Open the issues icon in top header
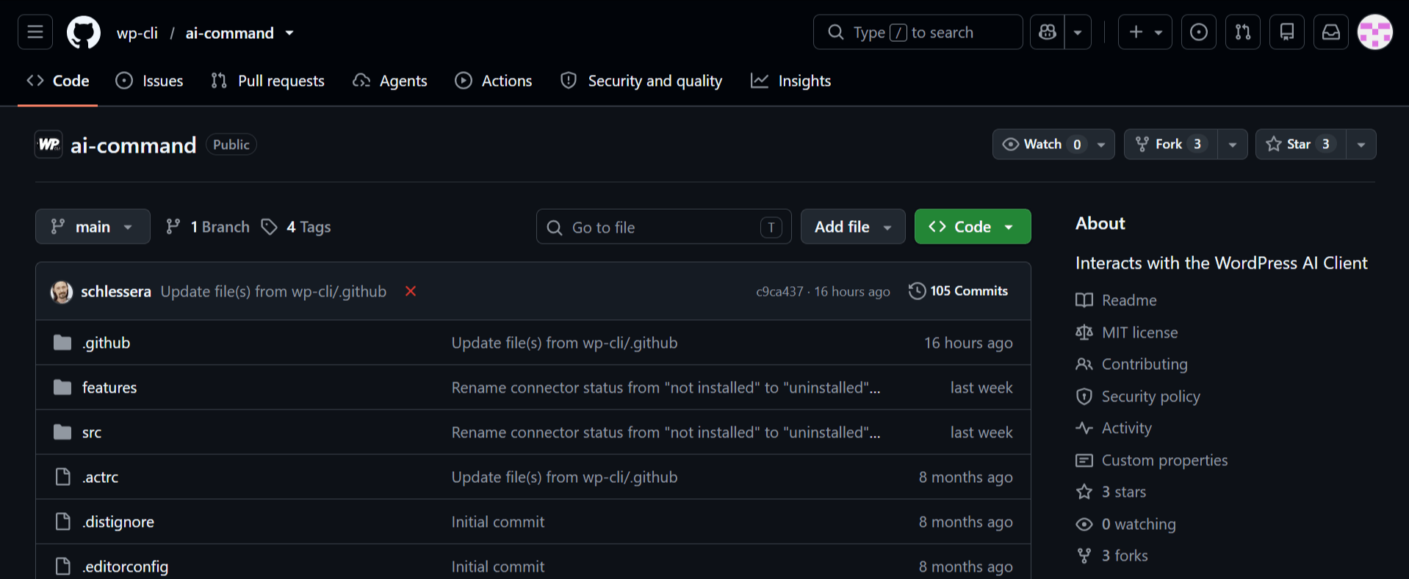Viewport: 1409px width, 579px height. 1199,32
